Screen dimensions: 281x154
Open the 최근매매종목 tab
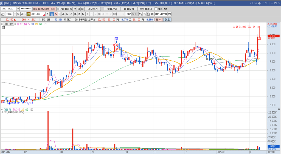click(64, 9)
